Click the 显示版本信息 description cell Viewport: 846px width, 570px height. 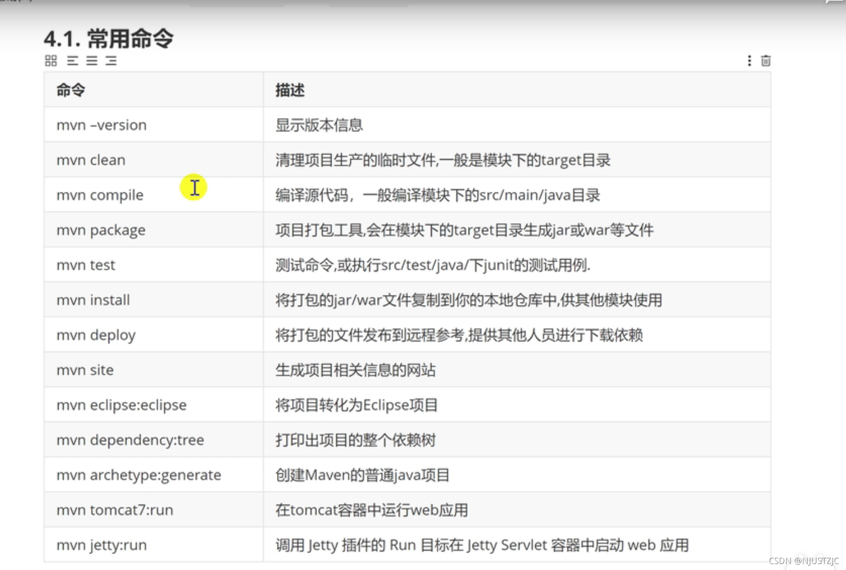click(517, 125)
